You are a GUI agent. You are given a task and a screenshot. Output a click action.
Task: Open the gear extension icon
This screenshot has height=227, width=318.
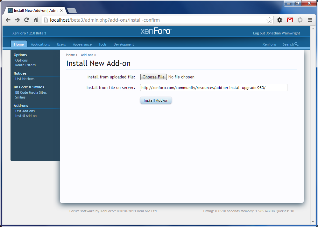[x=280, y=20]
